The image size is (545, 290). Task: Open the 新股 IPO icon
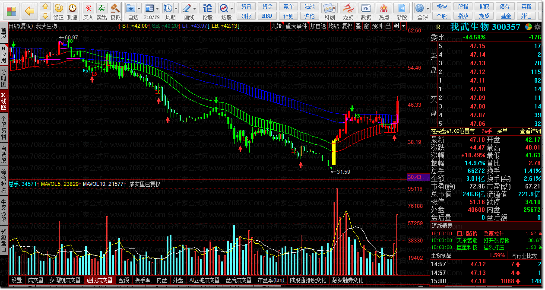point(402,11)
